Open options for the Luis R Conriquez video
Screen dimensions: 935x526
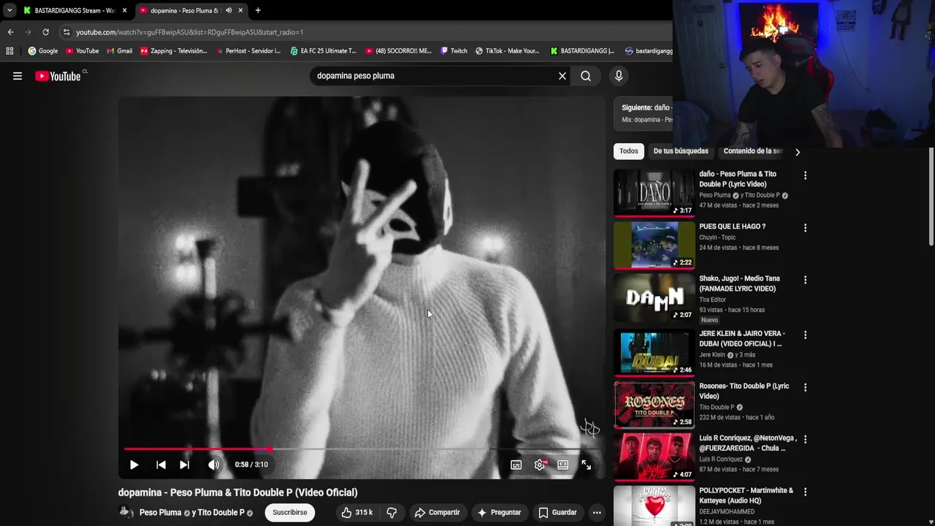click(x=805, y=440)
